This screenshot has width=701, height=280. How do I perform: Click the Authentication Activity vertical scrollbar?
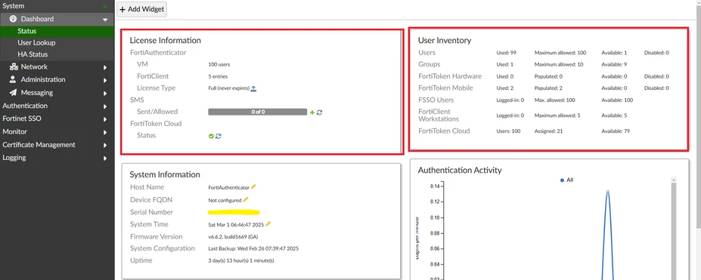point(675,227)
